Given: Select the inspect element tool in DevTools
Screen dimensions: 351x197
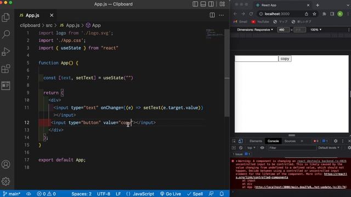Looking at the screenshot, I should [234, 141].
